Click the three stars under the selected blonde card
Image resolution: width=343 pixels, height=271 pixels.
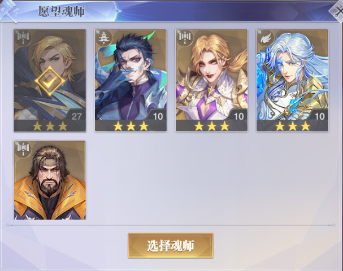tap(50, 126)
